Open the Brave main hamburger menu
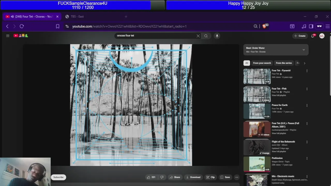 tap(327, 26)
